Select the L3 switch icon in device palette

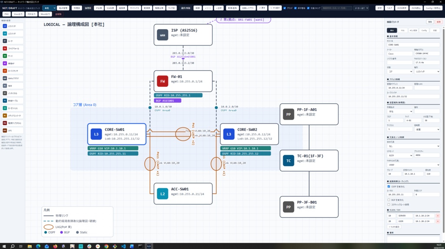click(x=5, y=26)
